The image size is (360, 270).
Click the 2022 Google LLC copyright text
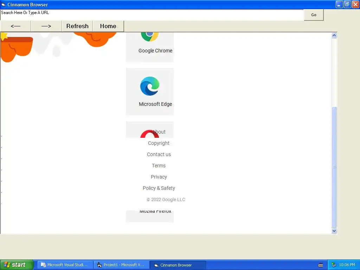click(x=166, y=200)
